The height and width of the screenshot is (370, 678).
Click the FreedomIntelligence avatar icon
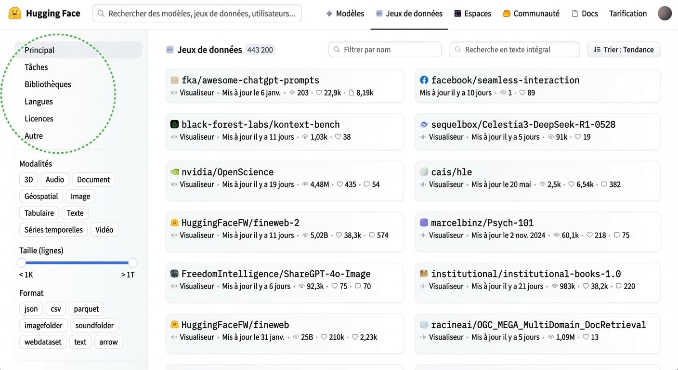[175, 274]
